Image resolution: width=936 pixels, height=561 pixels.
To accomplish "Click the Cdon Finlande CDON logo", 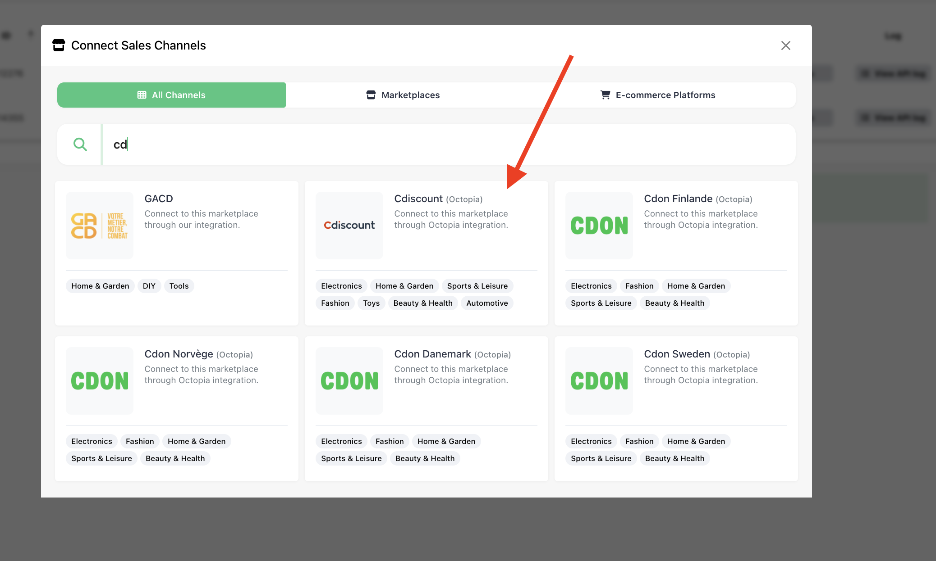I will 599,226.
